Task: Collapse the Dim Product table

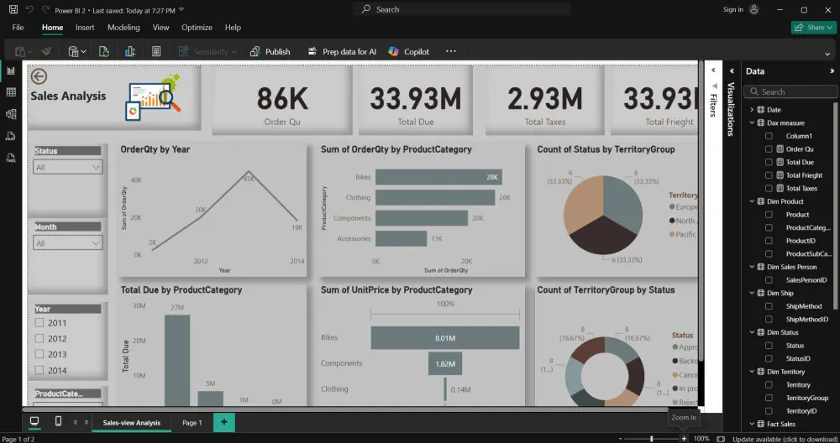Action: click(x=752, y=201)
